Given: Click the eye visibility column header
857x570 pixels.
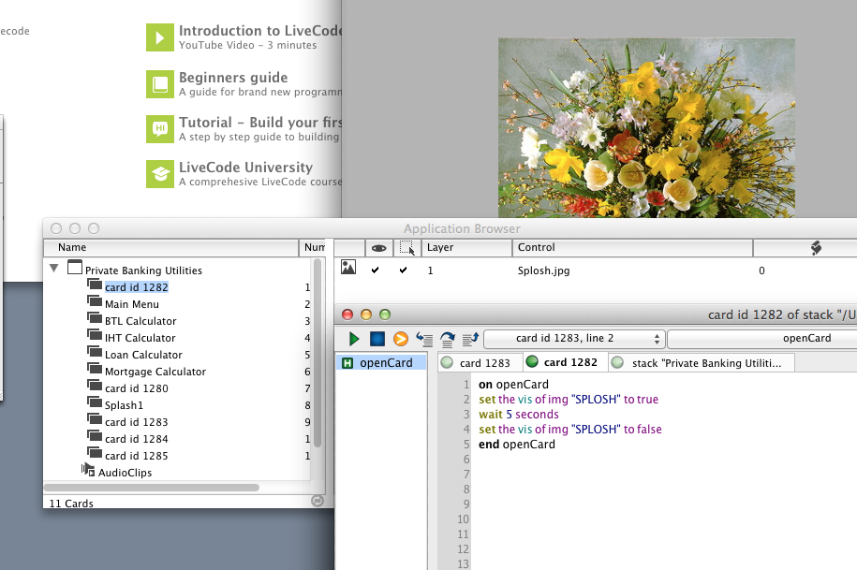Looking at the screenshot, I should pos(378,248).
